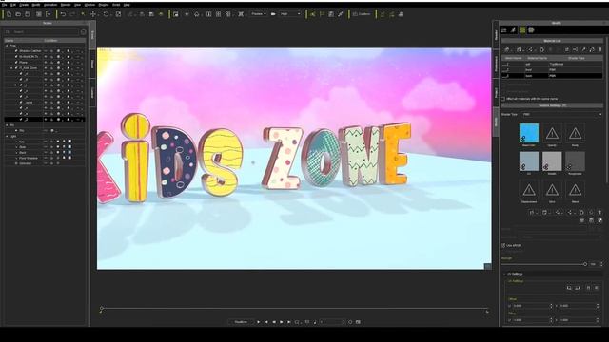Open the Preview camera dropdown in the toolbar
Screen dimensions: 609x342
click(259, 14)
